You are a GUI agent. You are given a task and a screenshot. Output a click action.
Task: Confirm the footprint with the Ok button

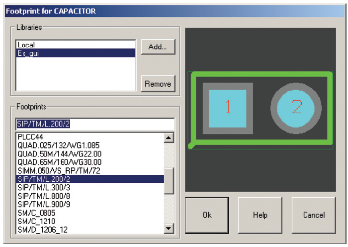coord(207,215)
